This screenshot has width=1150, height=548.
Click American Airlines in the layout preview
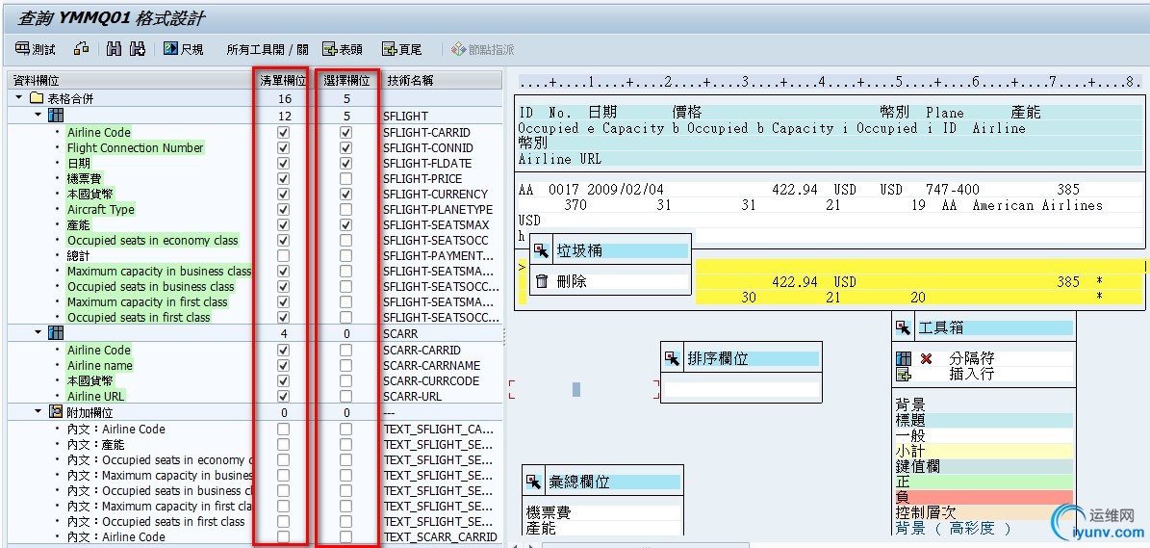click(1037, 205)
